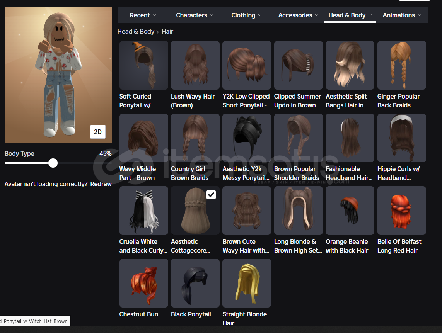This screenshot has height=333, width=442.
Task: Equip the Straight Blonde Hair
Action: (246, 283)
